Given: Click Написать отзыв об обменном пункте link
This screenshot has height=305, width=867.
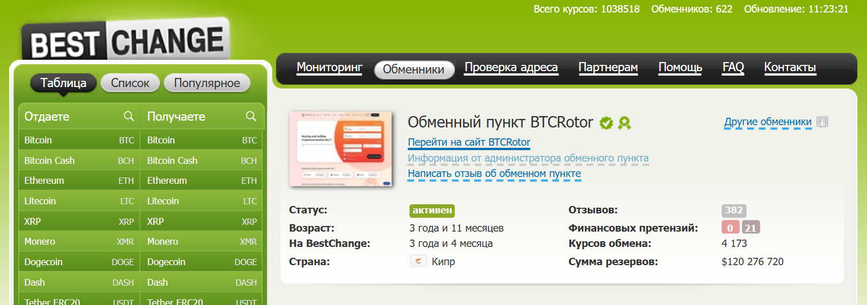Looking at the screenshot, I should [x=494, y=174].
